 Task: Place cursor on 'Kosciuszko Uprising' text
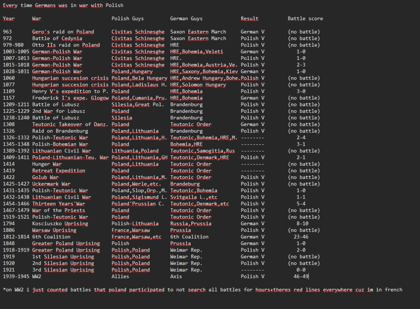click(x=60, y=224)
